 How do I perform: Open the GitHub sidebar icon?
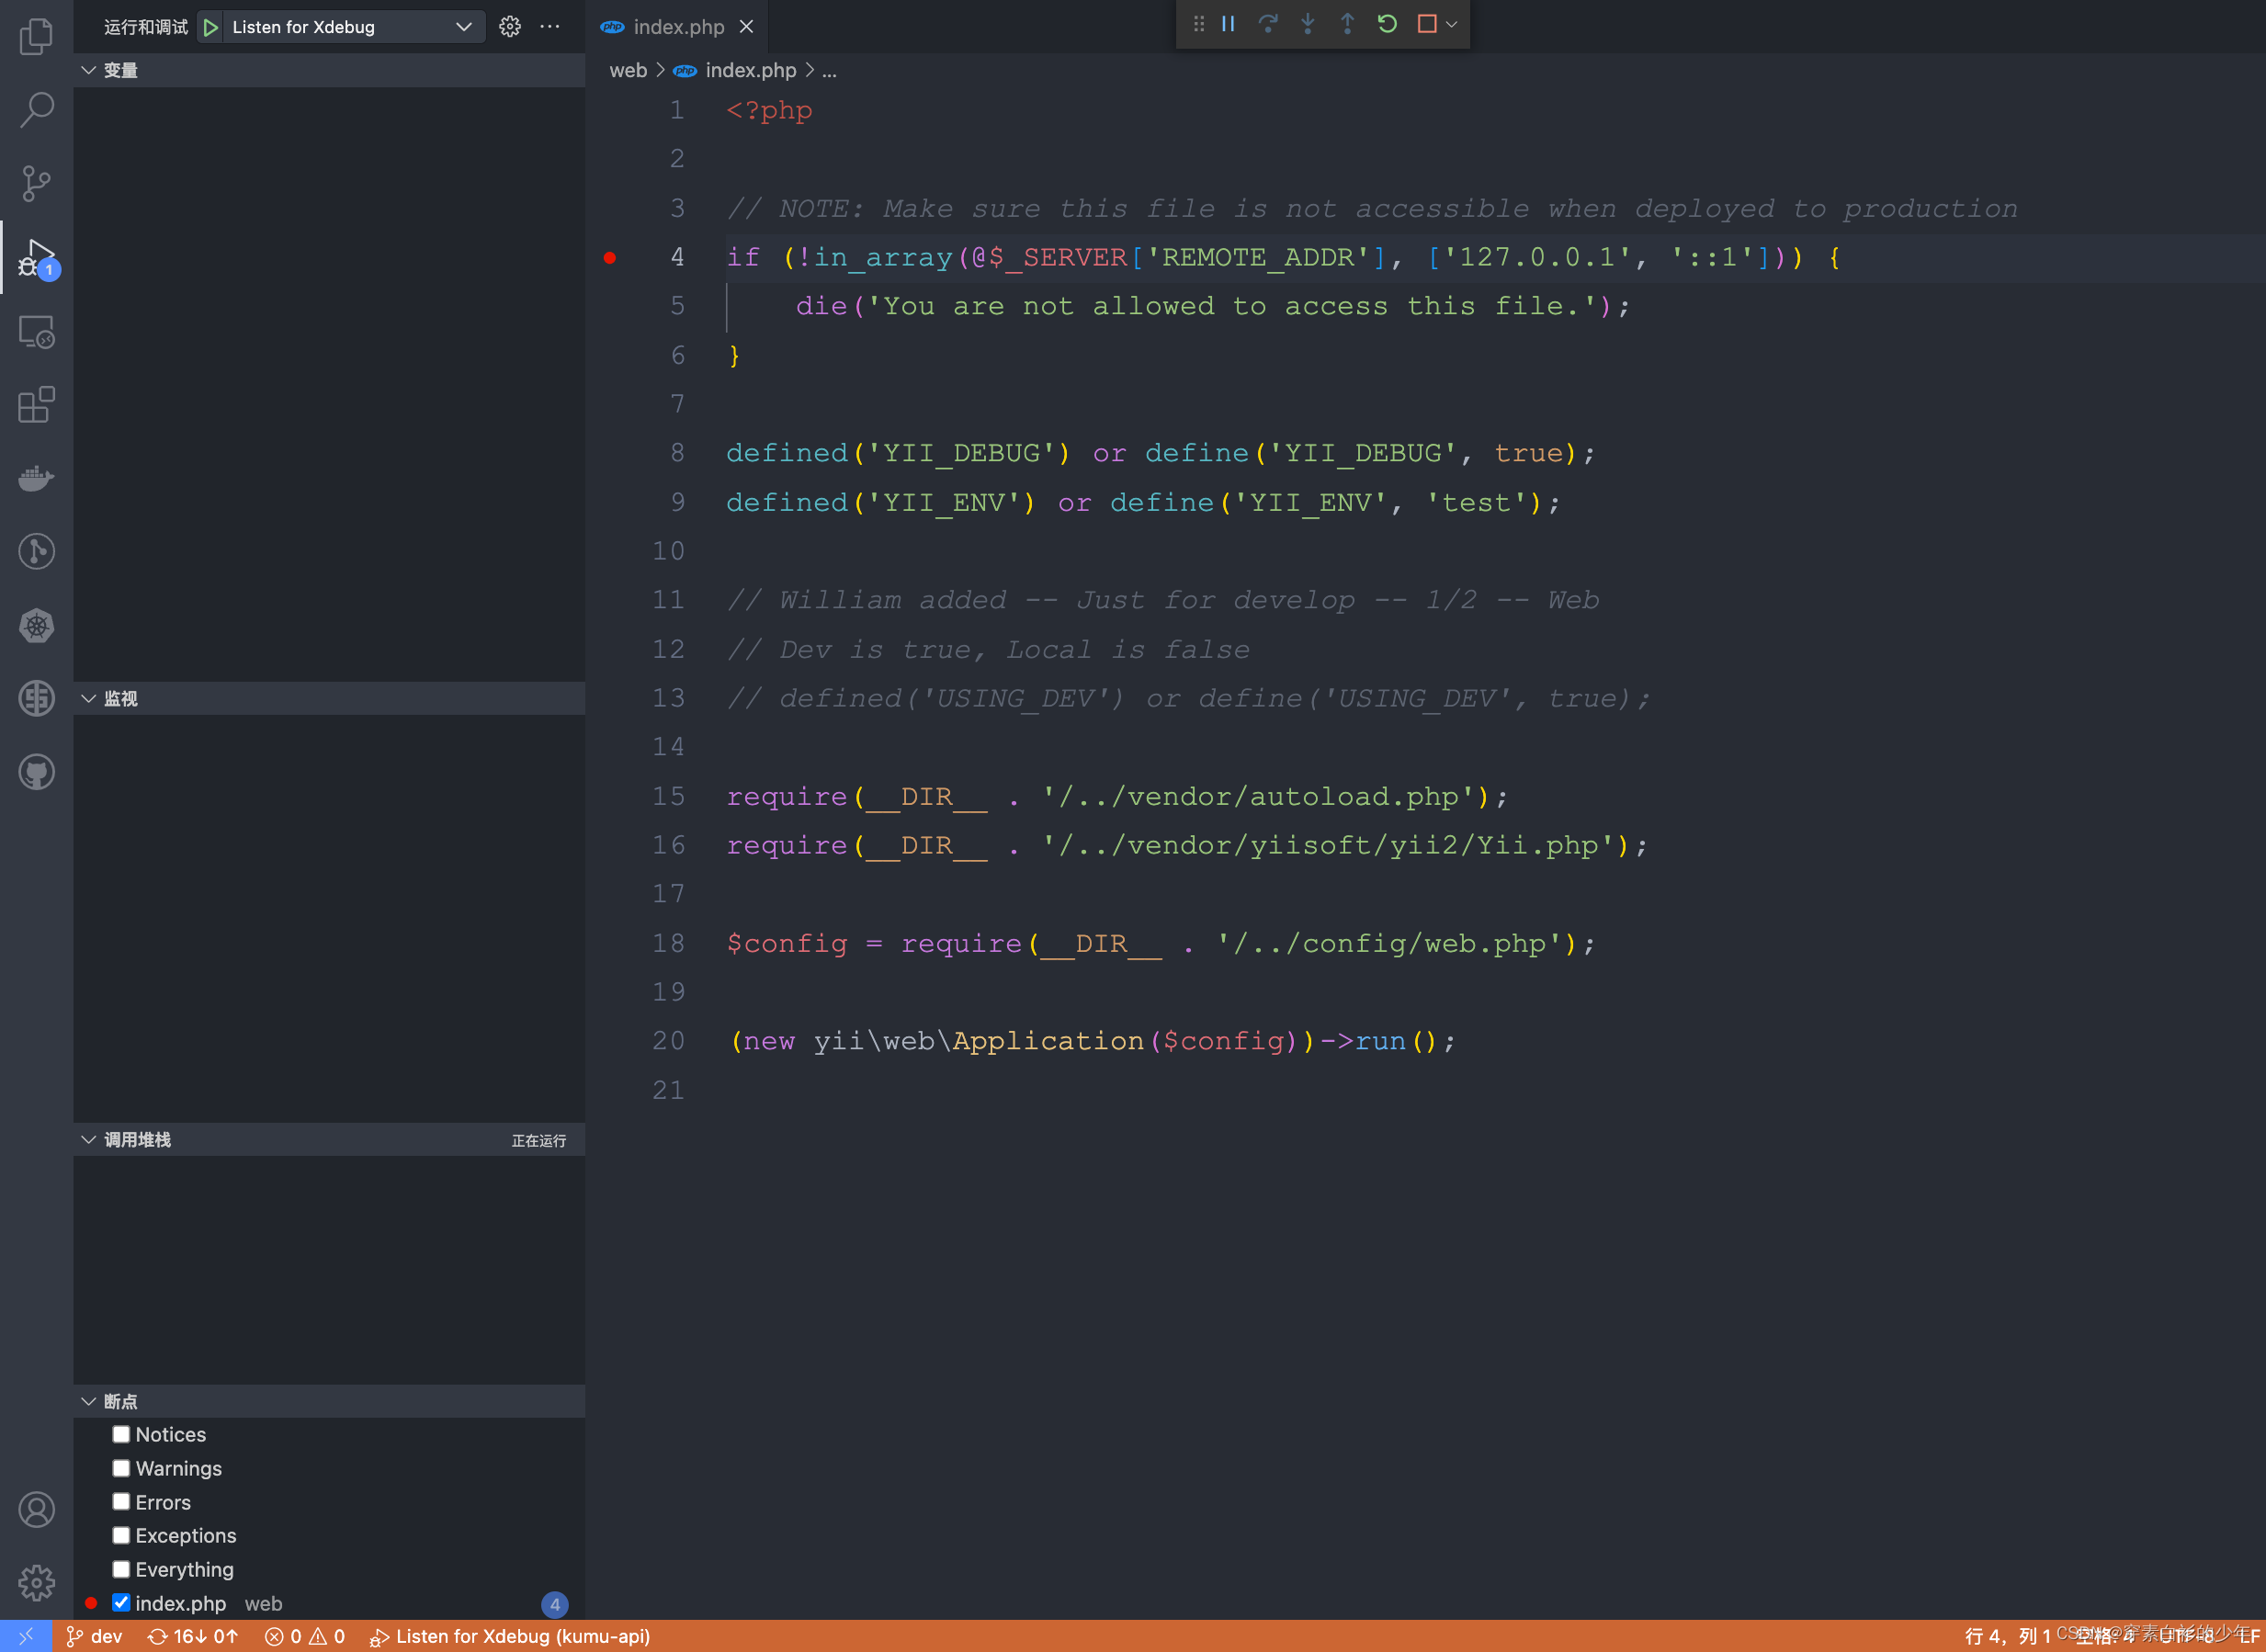point(36,772)
